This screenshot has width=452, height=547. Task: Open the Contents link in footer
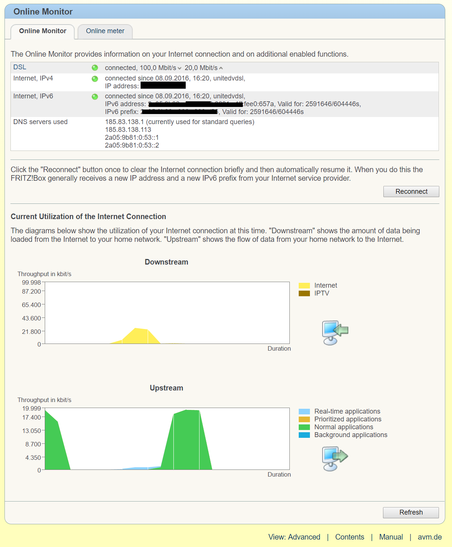point(349,537)
